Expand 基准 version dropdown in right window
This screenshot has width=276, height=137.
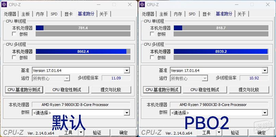[x=265, y=71]
